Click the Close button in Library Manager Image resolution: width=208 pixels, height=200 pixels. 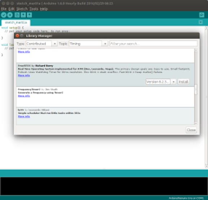191,130
